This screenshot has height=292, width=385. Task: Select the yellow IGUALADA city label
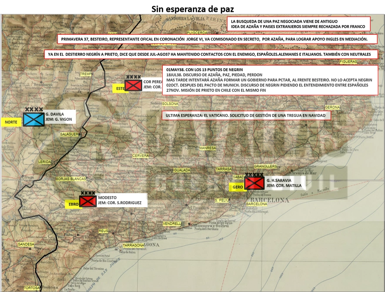click(x=182, y=170)
